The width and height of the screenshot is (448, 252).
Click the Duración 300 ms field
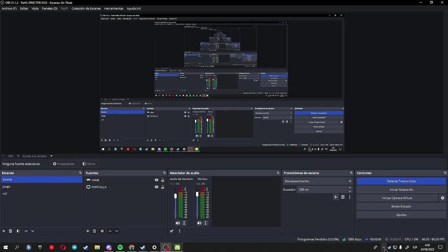[x=322, y=190]
